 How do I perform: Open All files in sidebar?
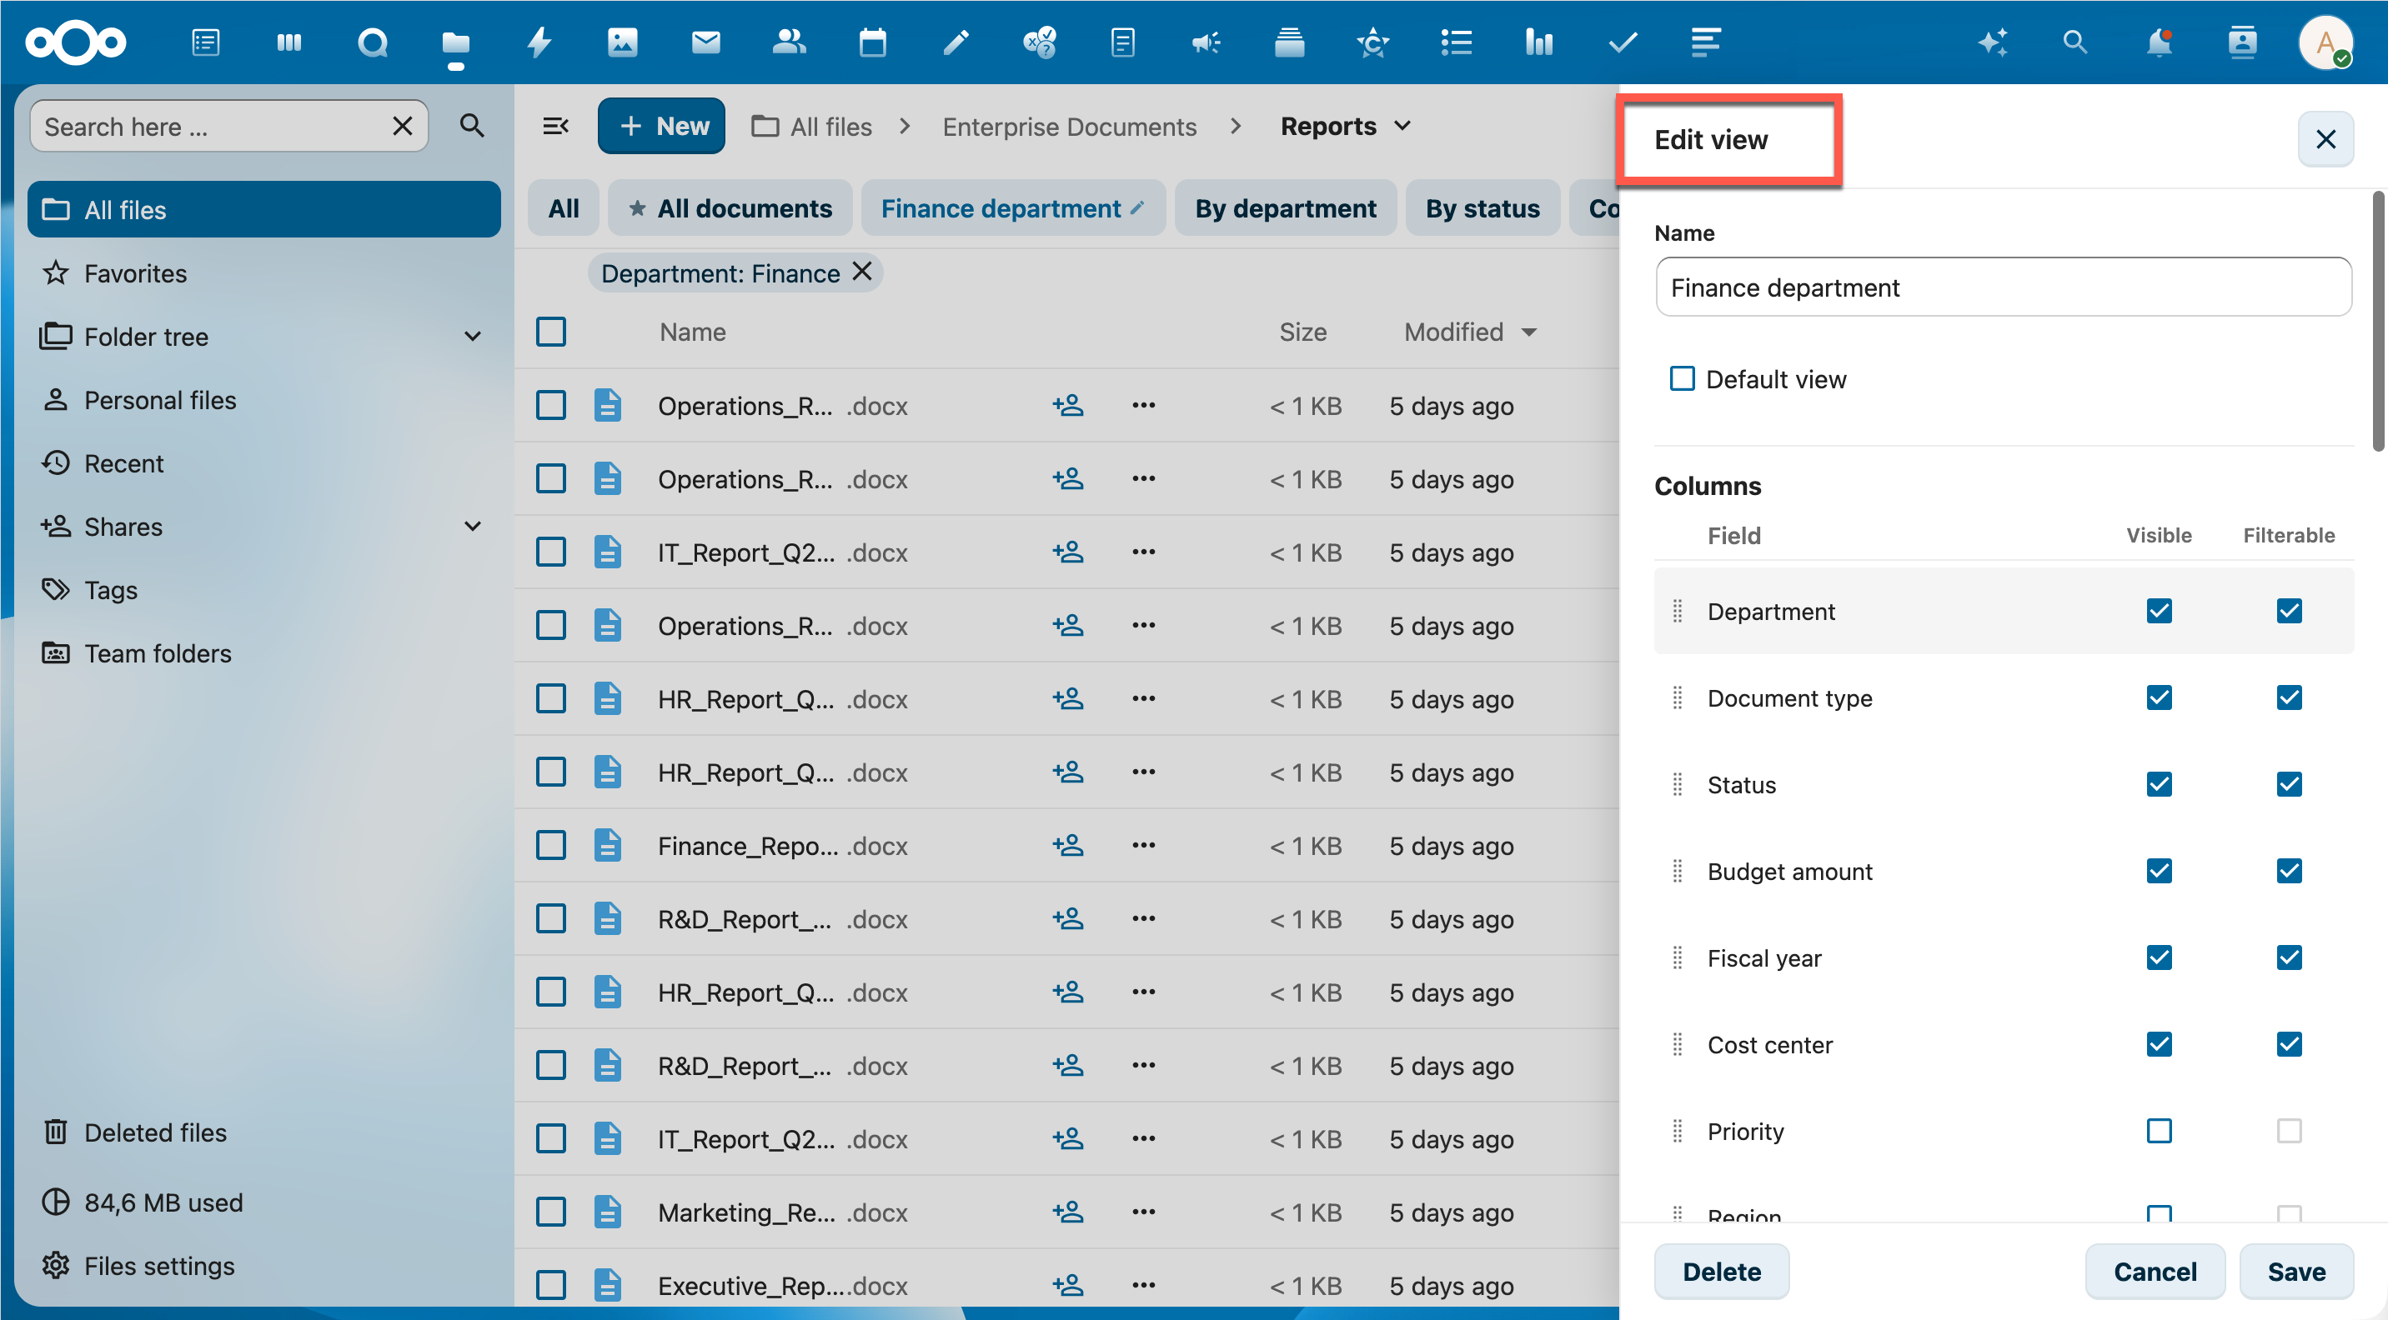tap(264, 209)
